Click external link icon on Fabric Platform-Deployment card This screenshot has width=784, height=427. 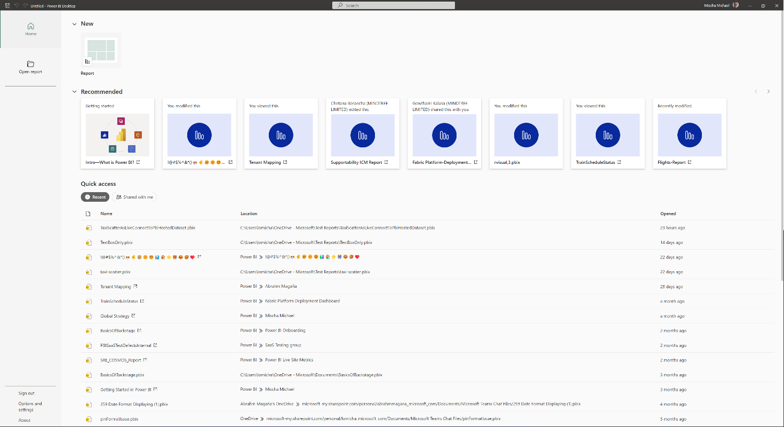pyautogui.click(x=476, y=162)
